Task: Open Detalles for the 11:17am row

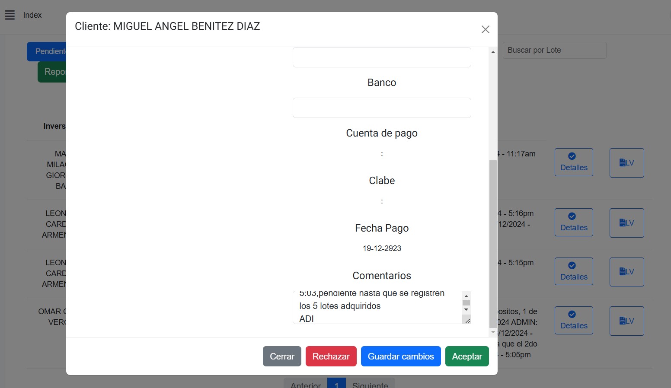Action: click(574, 162)
